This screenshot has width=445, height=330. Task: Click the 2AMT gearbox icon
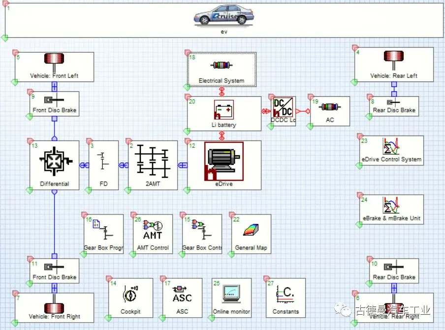point(152,161)
